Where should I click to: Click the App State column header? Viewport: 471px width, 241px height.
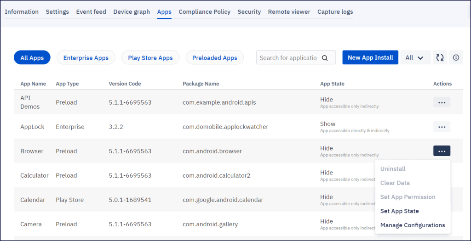click(332, 84)
